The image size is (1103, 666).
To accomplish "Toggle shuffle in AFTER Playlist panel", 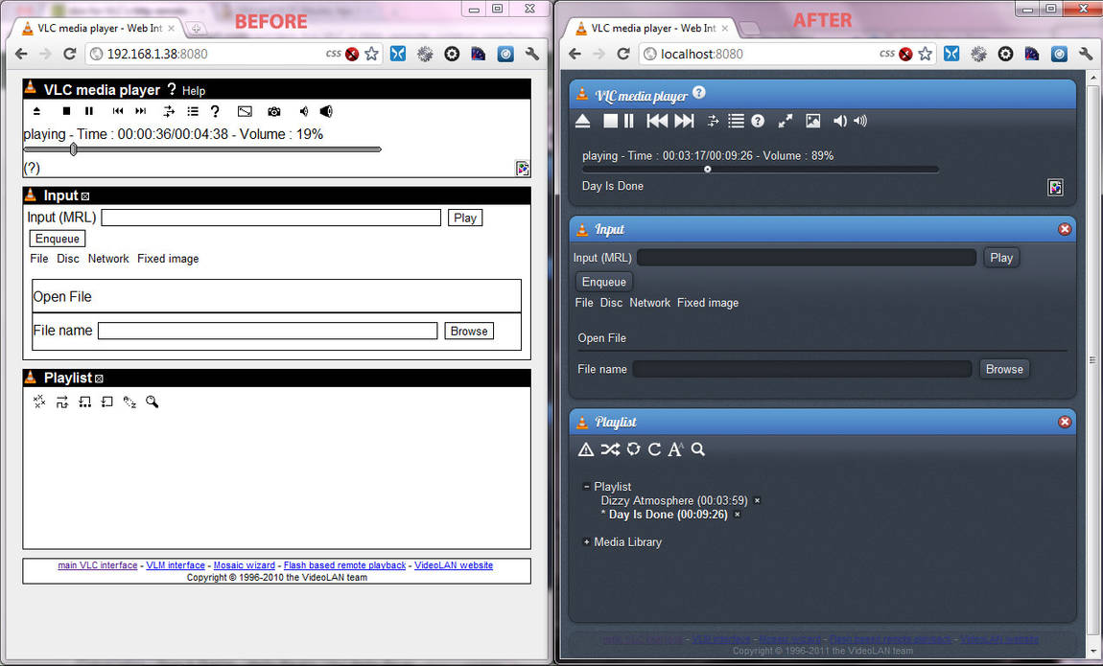I will tap(610, 448).
